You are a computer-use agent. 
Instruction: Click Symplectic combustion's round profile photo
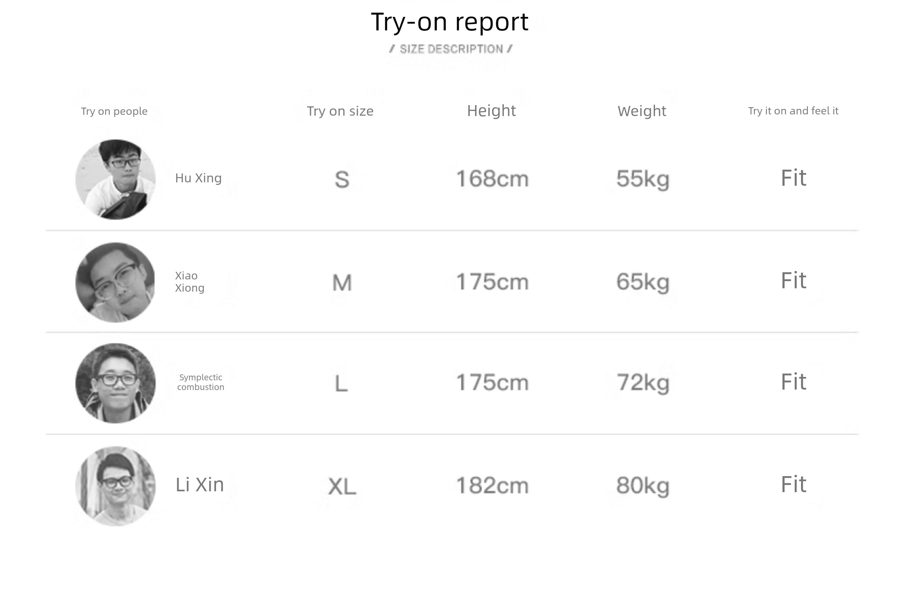115,383
